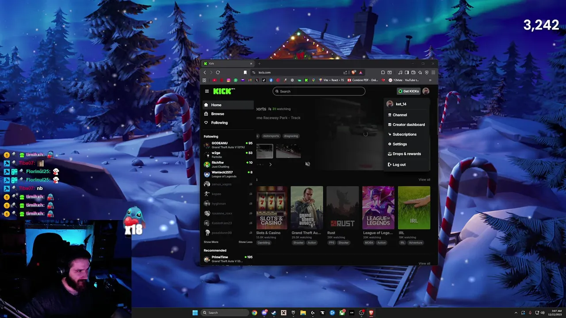Select the first featured stream thumbnail
566x318 pixels.
265,151
